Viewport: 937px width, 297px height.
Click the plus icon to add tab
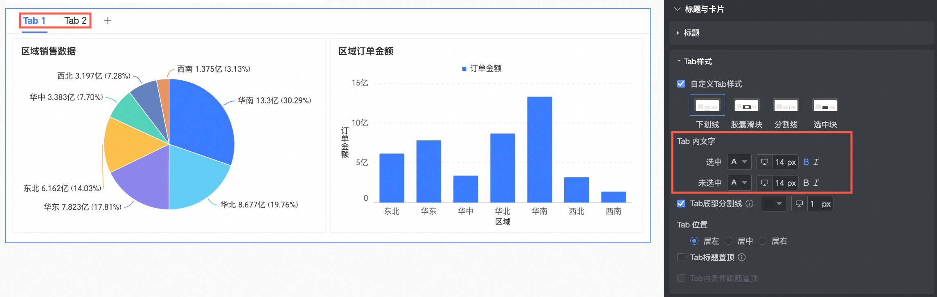[x=108, y=20]
